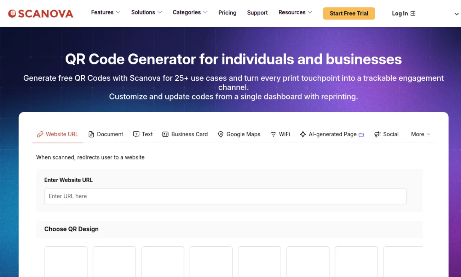
Task: Expand the Resources menu
Action: pyautogui.click(x=295, y=12)
